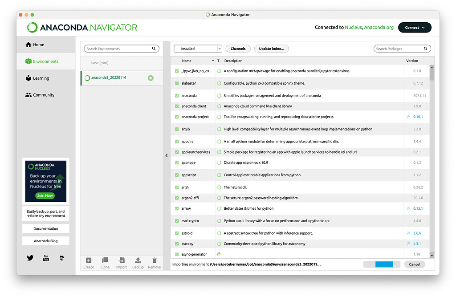Collapse the environments list panel
Image resolution: width=456 pixels, height=297 pixels.
[x=167, y=155]
